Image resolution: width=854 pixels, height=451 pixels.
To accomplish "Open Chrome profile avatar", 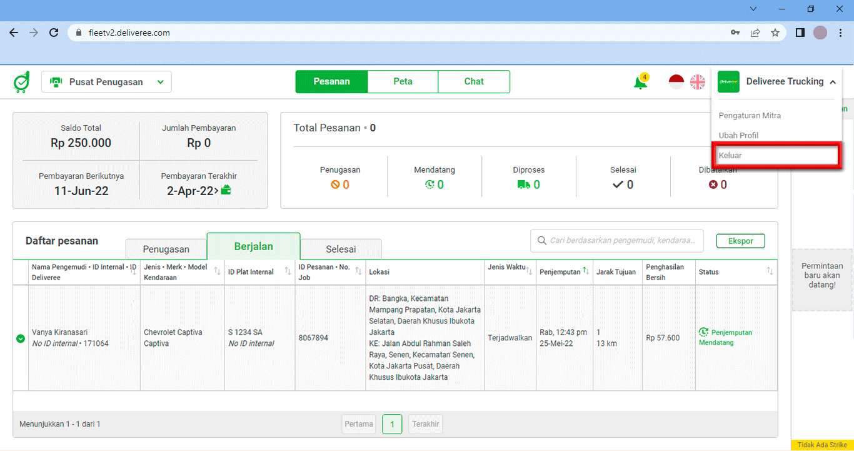I will click(x=820, y=33).
